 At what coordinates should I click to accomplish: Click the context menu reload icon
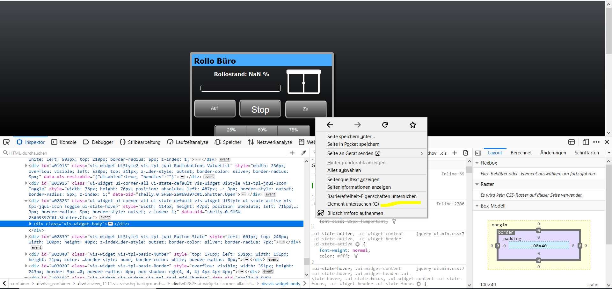pos(385,125)
